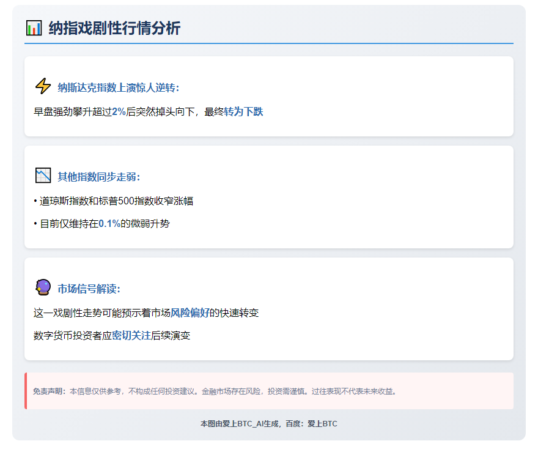
Task: Click the text 这一戏剧性走势可能预示着市场
Action: pyautogui.click(x=102, y=313)
